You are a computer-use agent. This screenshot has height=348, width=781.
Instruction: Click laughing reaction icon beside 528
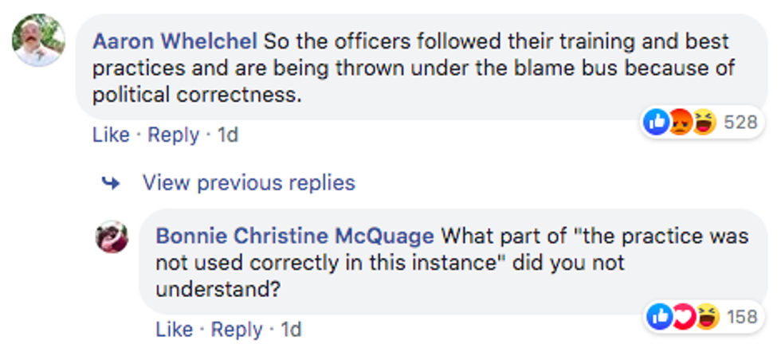click(704, 123)
